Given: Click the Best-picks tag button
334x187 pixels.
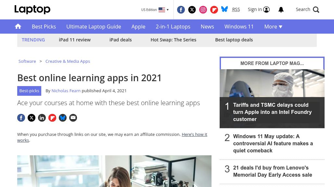Looking at the screenshot, I should 29,91.
